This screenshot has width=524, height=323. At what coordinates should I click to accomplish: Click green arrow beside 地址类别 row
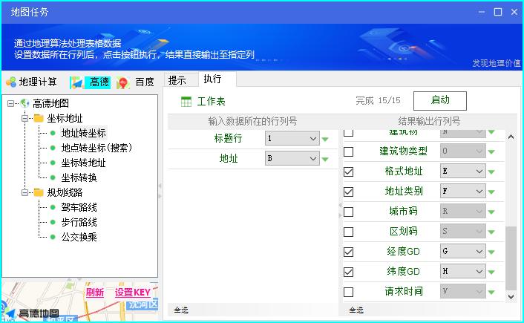coord(491,192)
